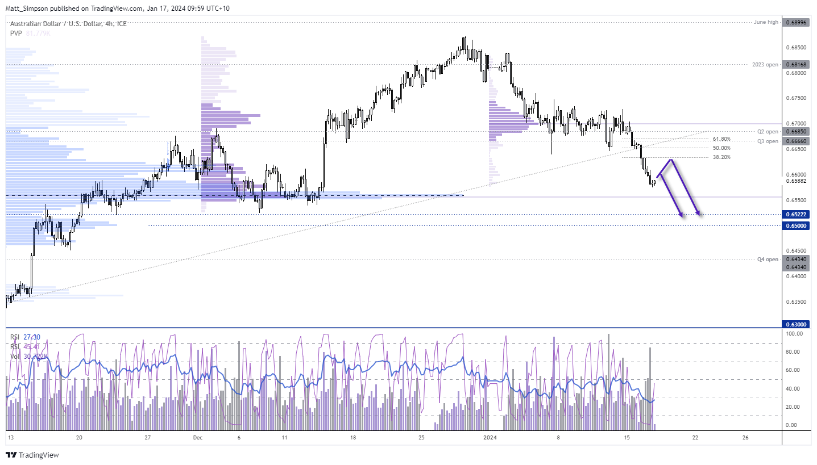Click the 13 date label on time axis

(x=11, y=438)
